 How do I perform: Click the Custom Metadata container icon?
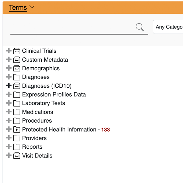(17, 60)
